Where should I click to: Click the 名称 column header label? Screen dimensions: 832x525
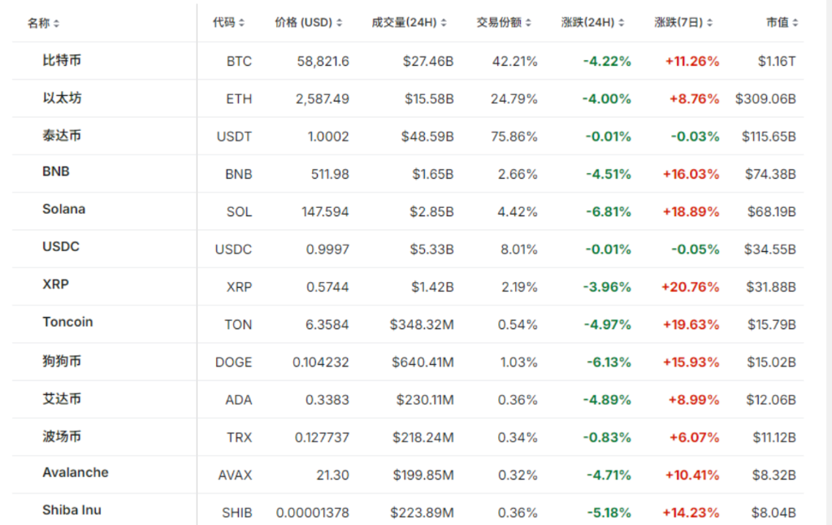39,24
